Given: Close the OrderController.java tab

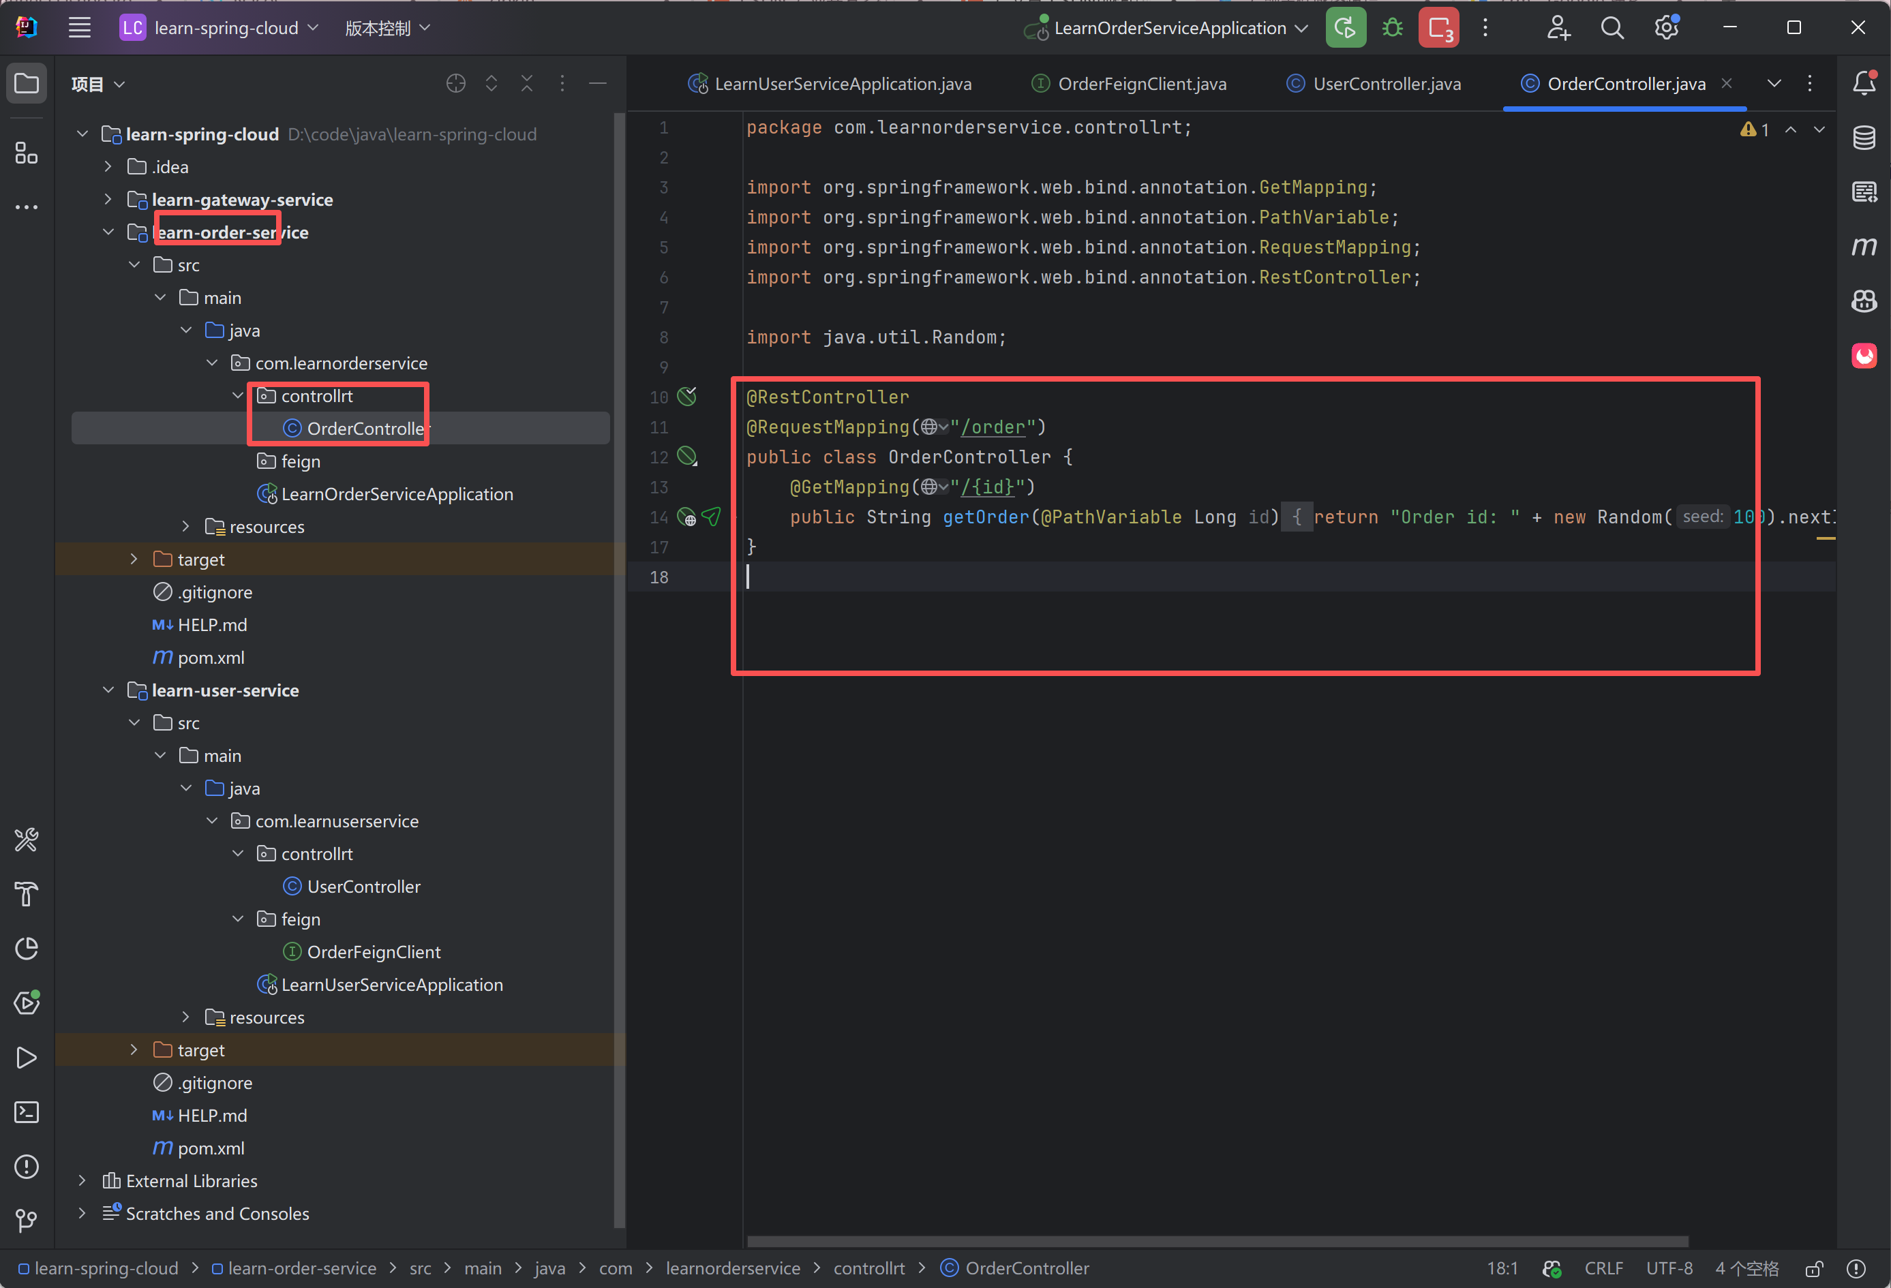Looking at the screenshot, I should (1726, 83).
